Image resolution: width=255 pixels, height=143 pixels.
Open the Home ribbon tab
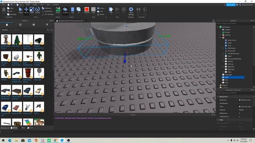27,5
